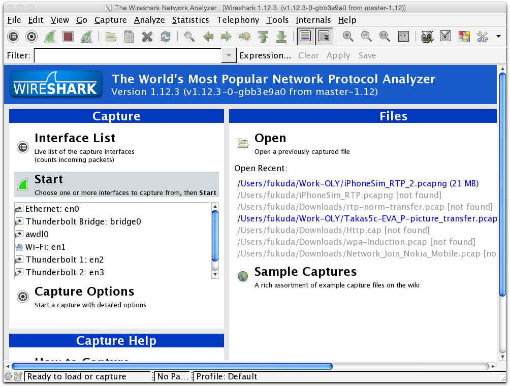This screenshot has width=510, height=387.
Task: Click the horizontal scrollbar thumb at bottom
Action: coord(172,367)
